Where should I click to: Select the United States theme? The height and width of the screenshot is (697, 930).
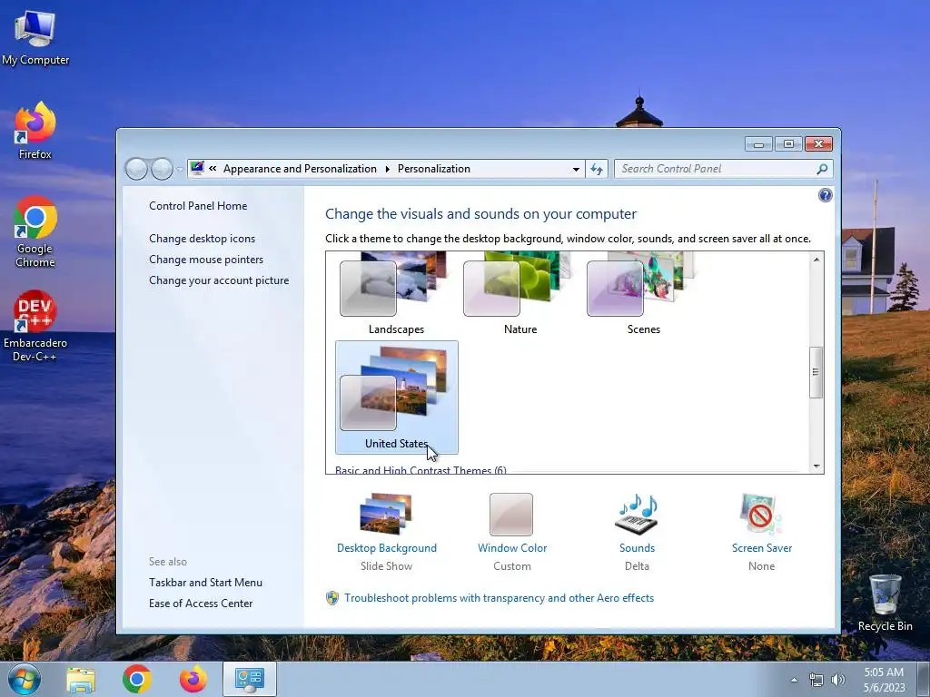[396, 398]
